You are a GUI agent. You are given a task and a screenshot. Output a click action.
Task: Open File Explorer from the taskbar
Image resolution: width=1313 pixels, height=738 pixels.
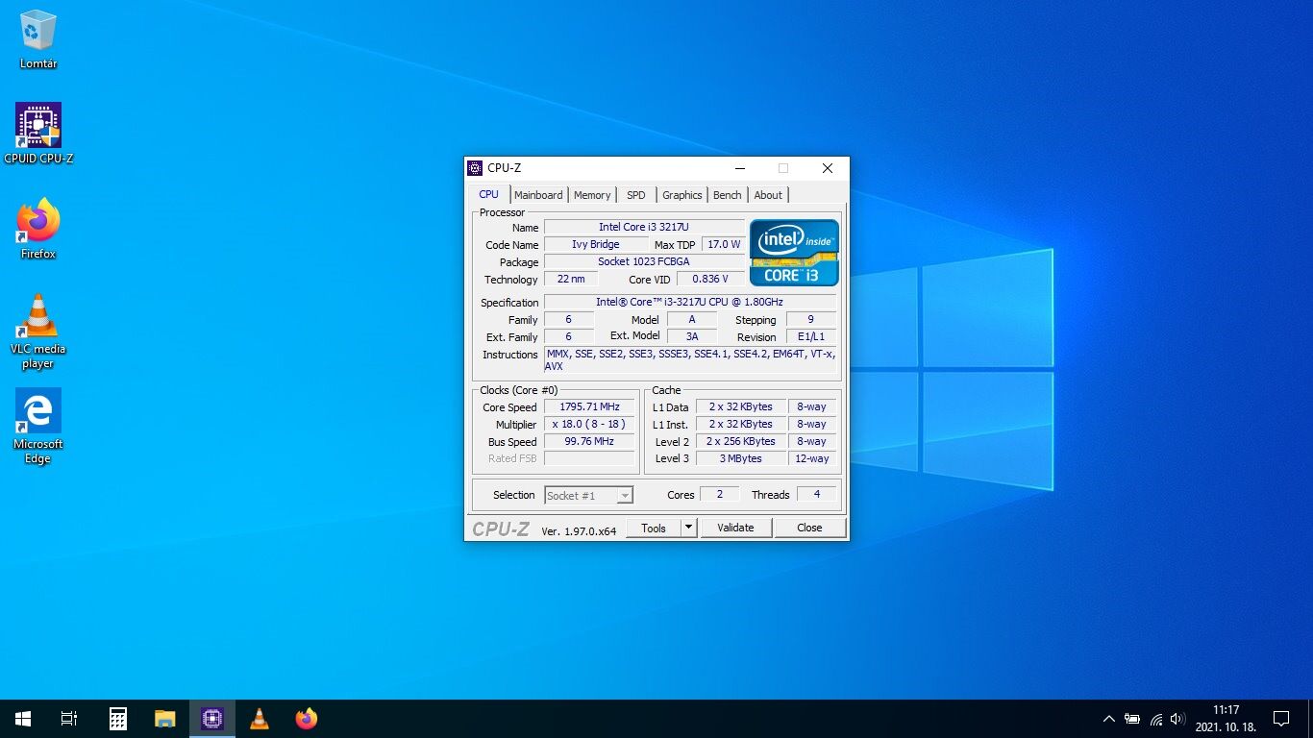point(165,719)
